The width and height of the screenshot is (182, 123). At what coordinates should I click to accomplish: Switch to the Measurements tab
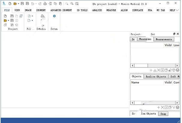164,39
